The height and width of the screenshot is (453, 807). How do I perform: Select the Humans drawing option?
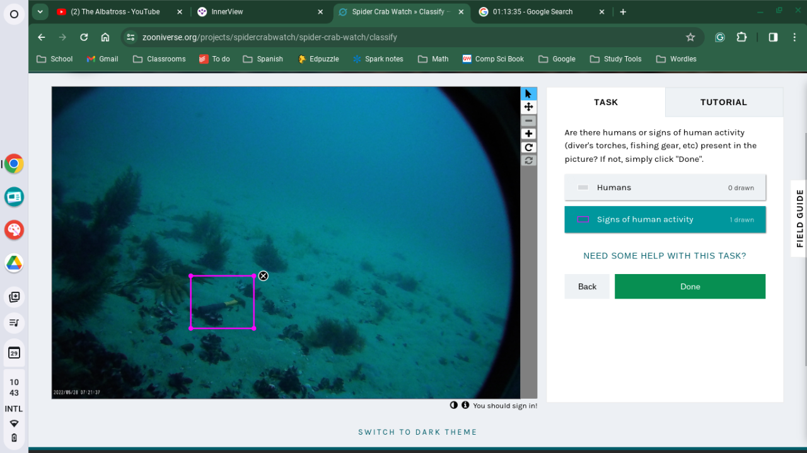click(665, 188)
